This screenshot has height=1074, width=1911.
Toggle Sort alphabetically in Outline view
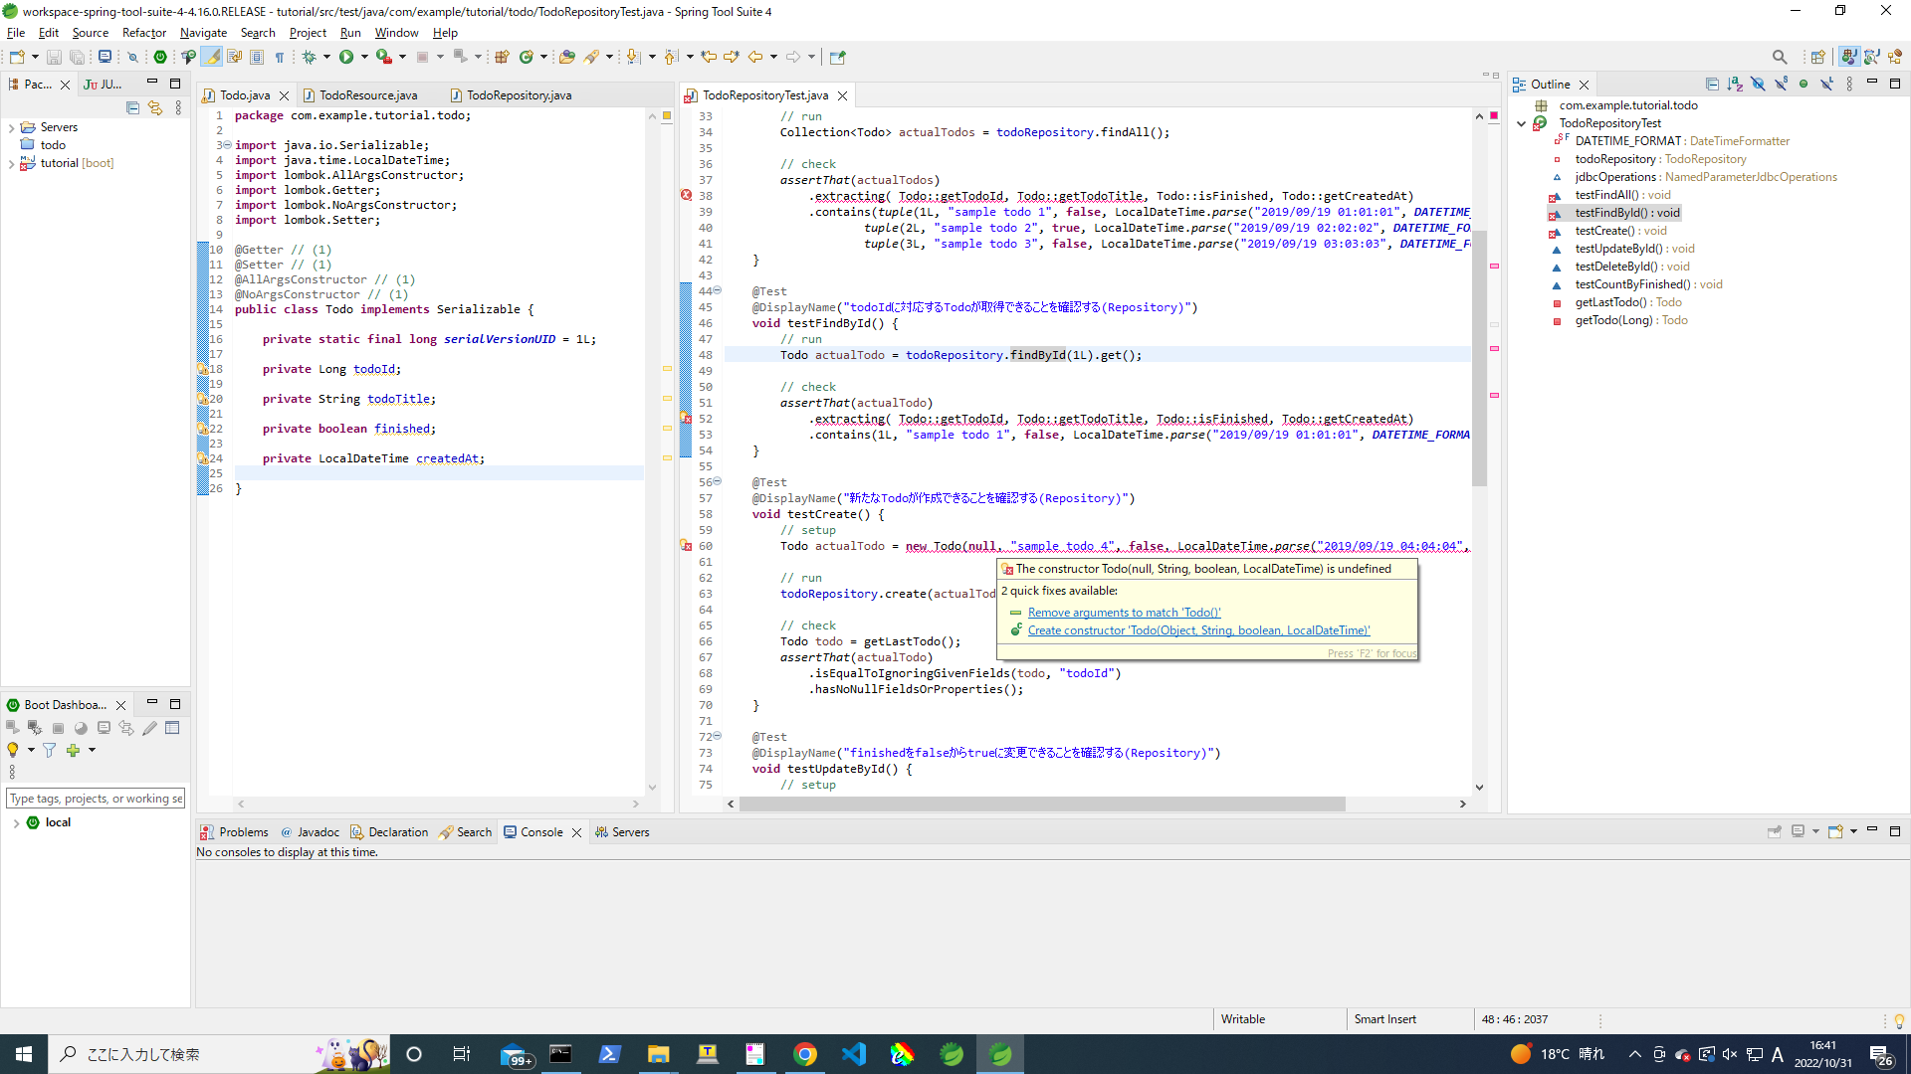point(1735,85)
